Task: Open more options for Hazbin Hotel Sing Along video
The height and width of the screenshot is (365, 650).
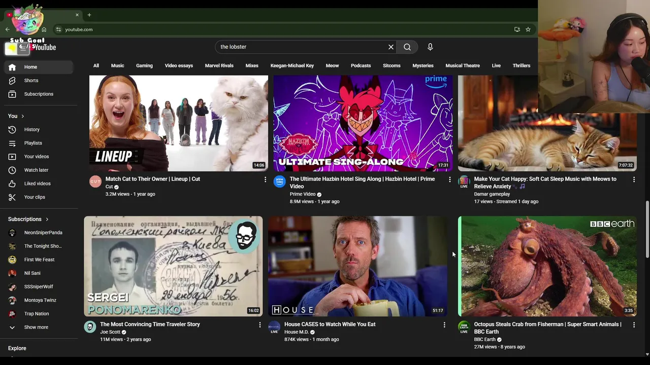Action: [x=449, y=179]
